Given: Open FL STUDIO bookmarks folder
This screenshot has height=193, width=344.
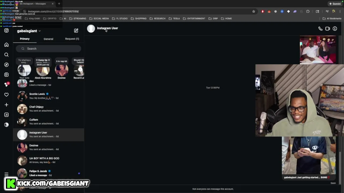Looking at the screenshot, I should click(120, 18).
